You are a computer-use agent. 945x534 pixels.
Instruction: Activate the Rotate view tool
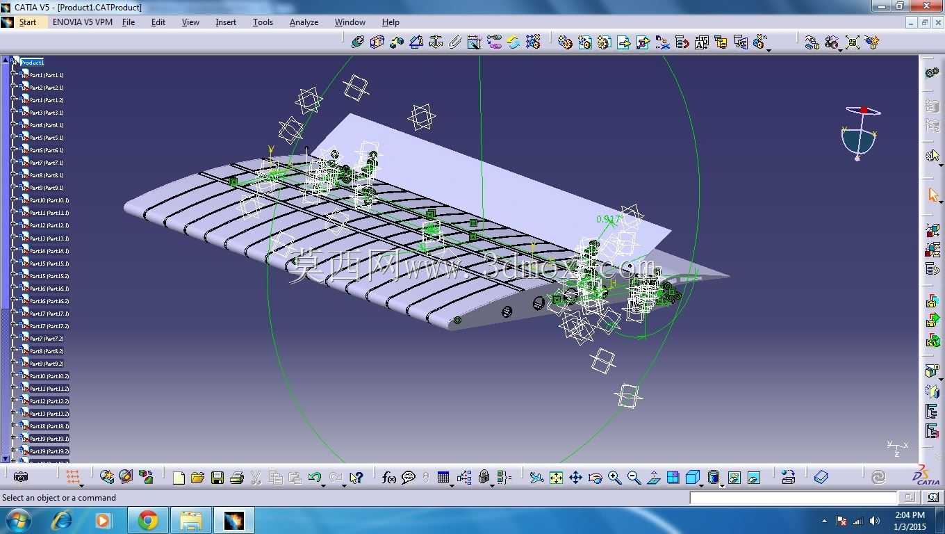[x=595, y=478]
